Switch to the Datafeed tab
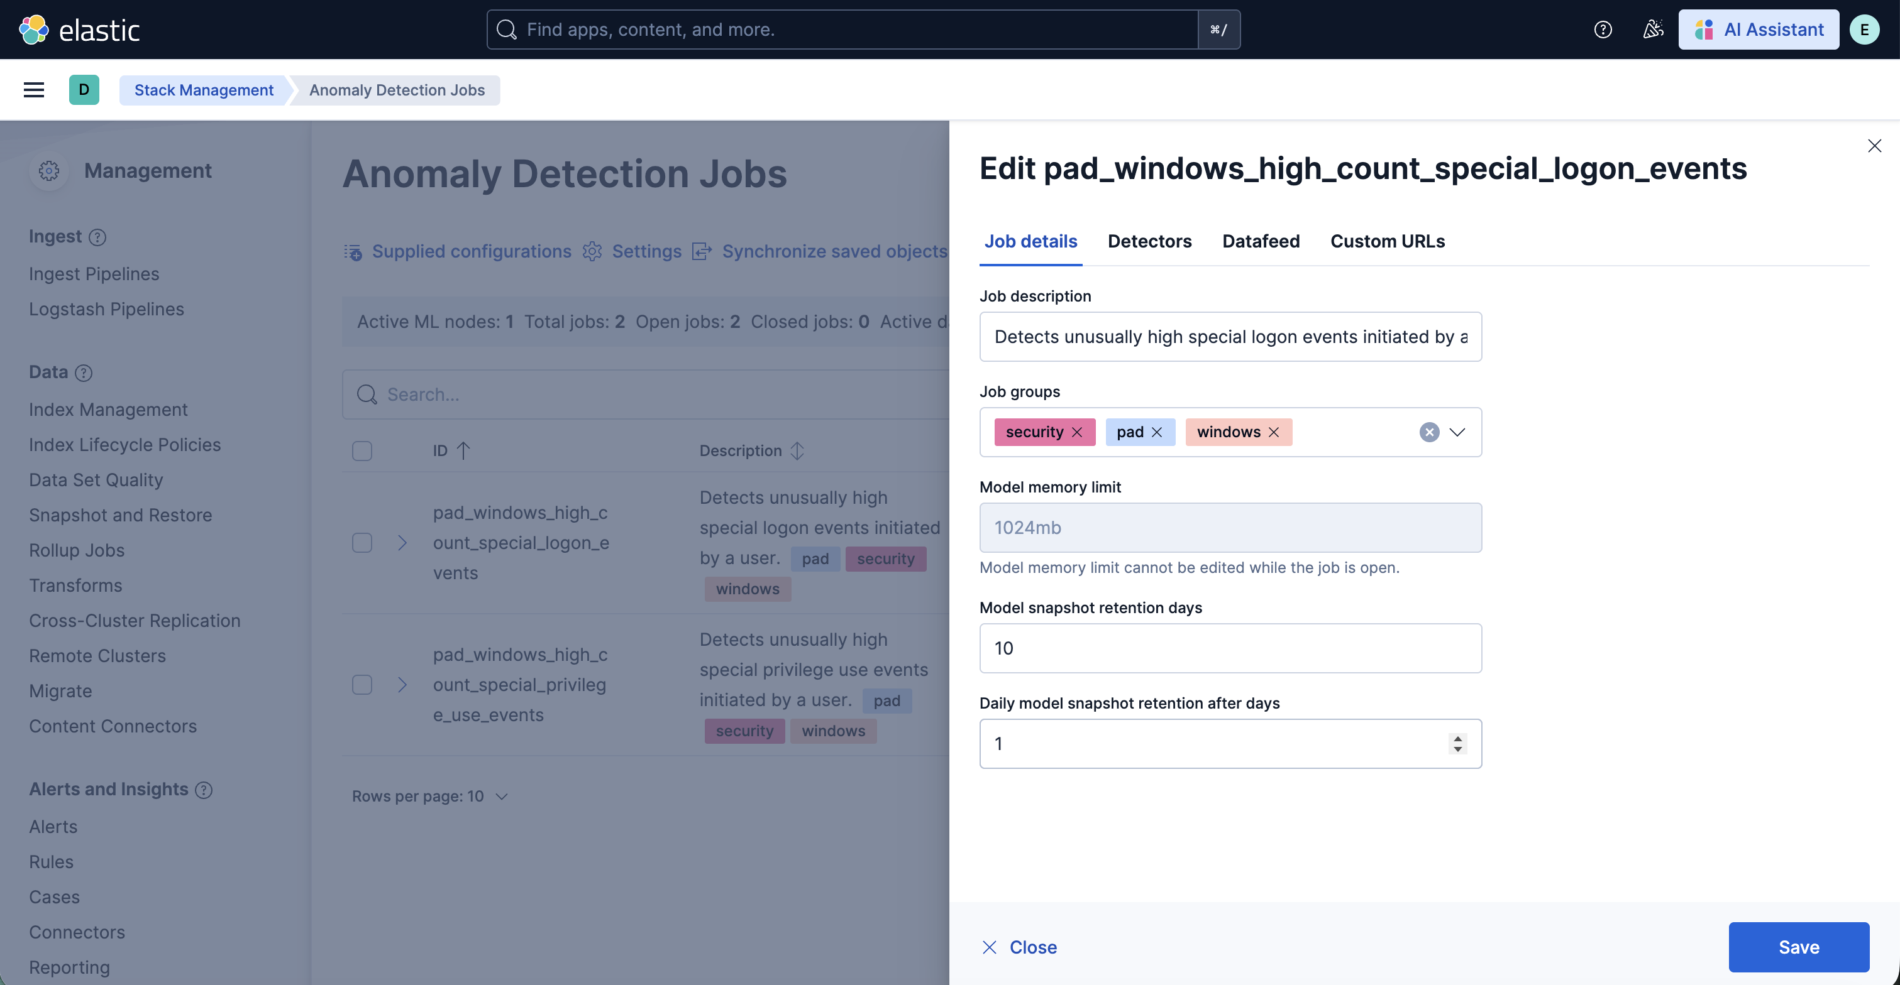 click(1261, 241)
